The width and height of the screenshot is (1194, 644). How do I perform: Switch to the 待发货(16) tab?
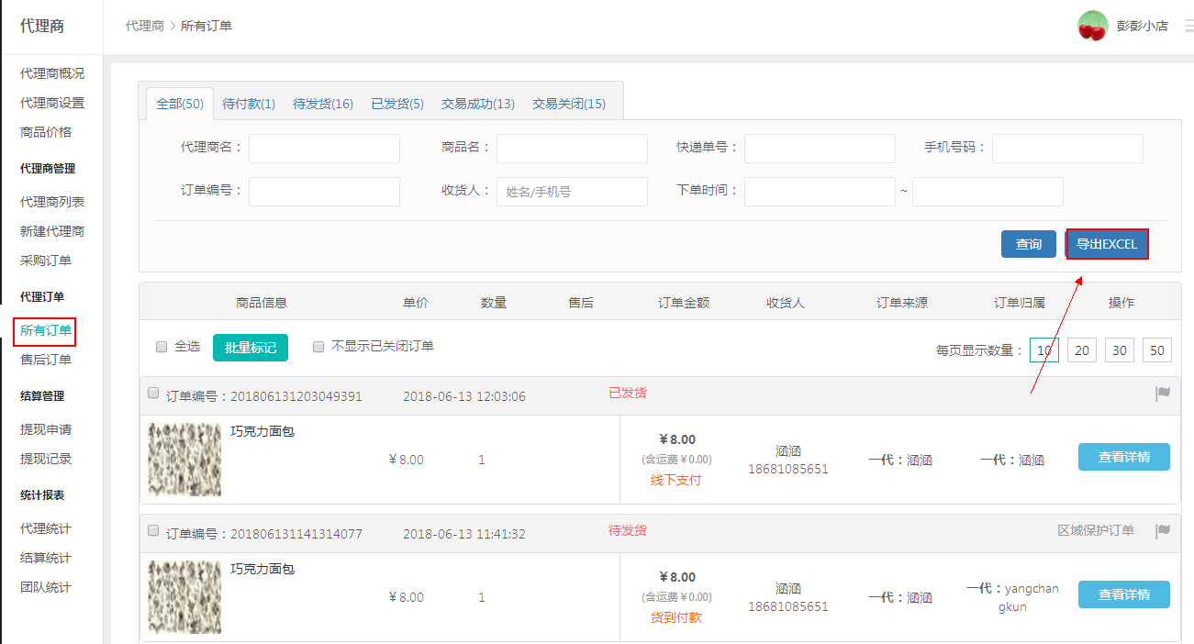click(323, 104)
